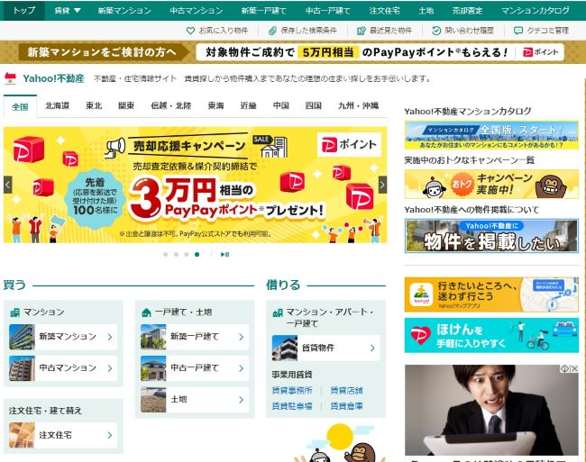Open 売却査定 in top navigation
This screenshot has width=586, height=462.
(x=467, y=11)
